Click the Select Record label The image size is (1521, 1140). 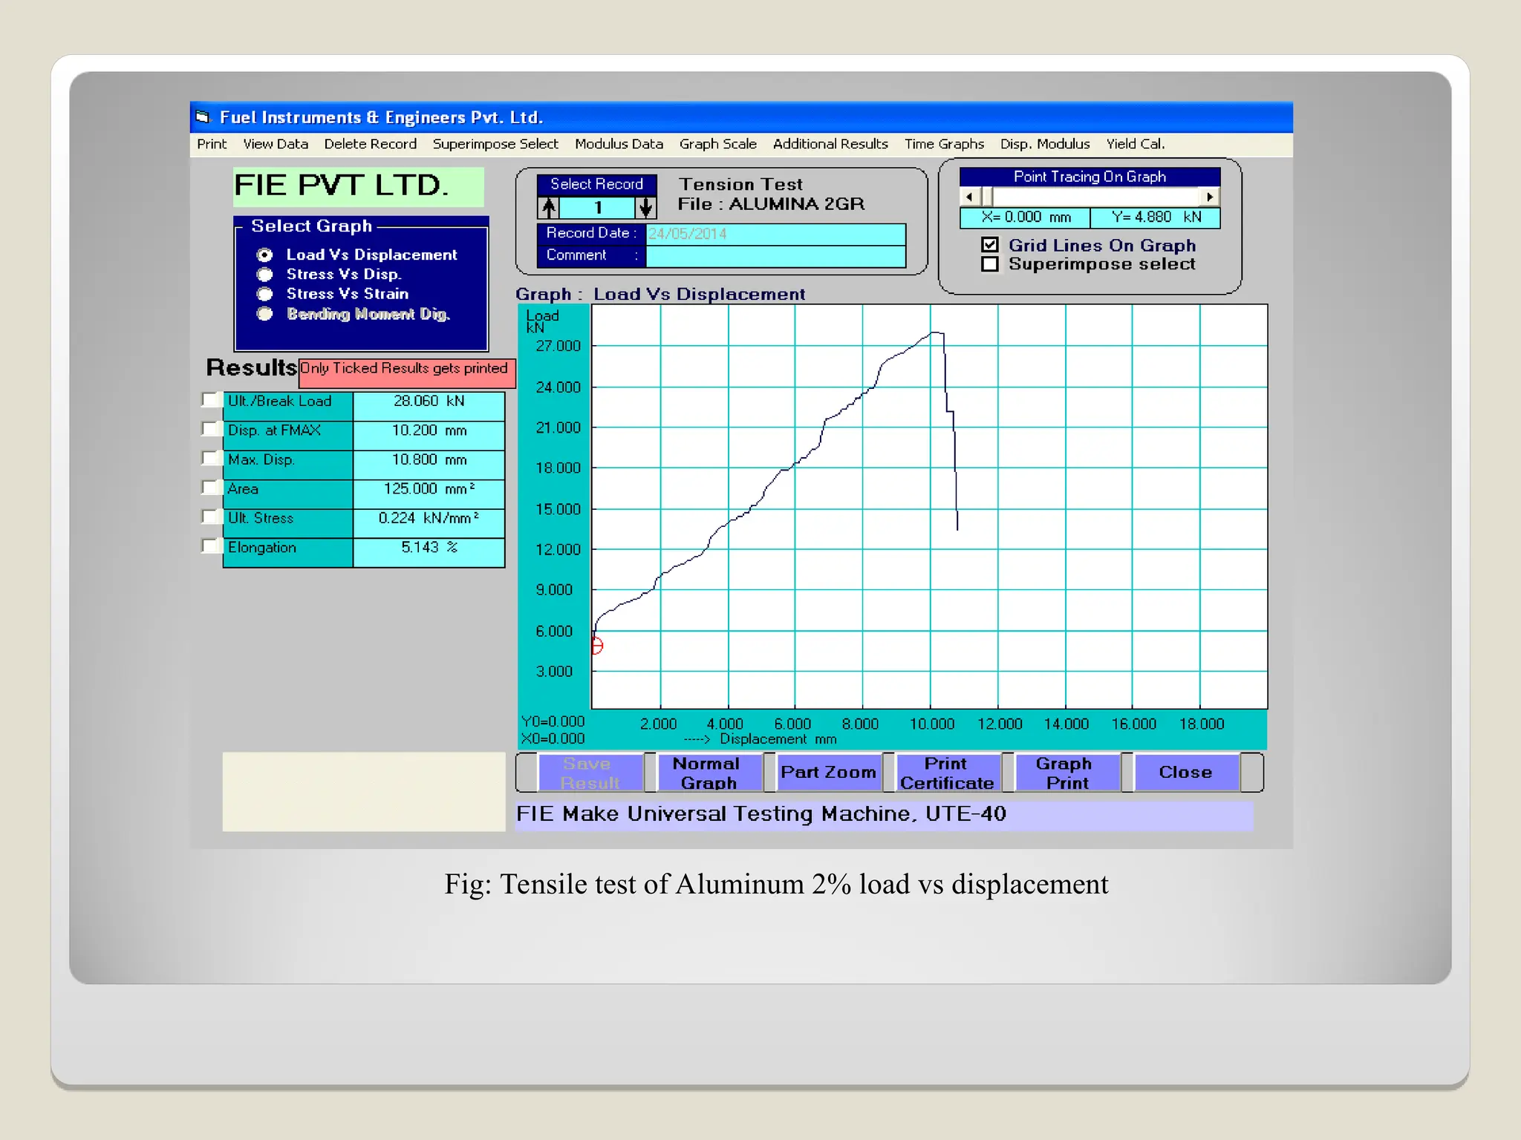596,184
